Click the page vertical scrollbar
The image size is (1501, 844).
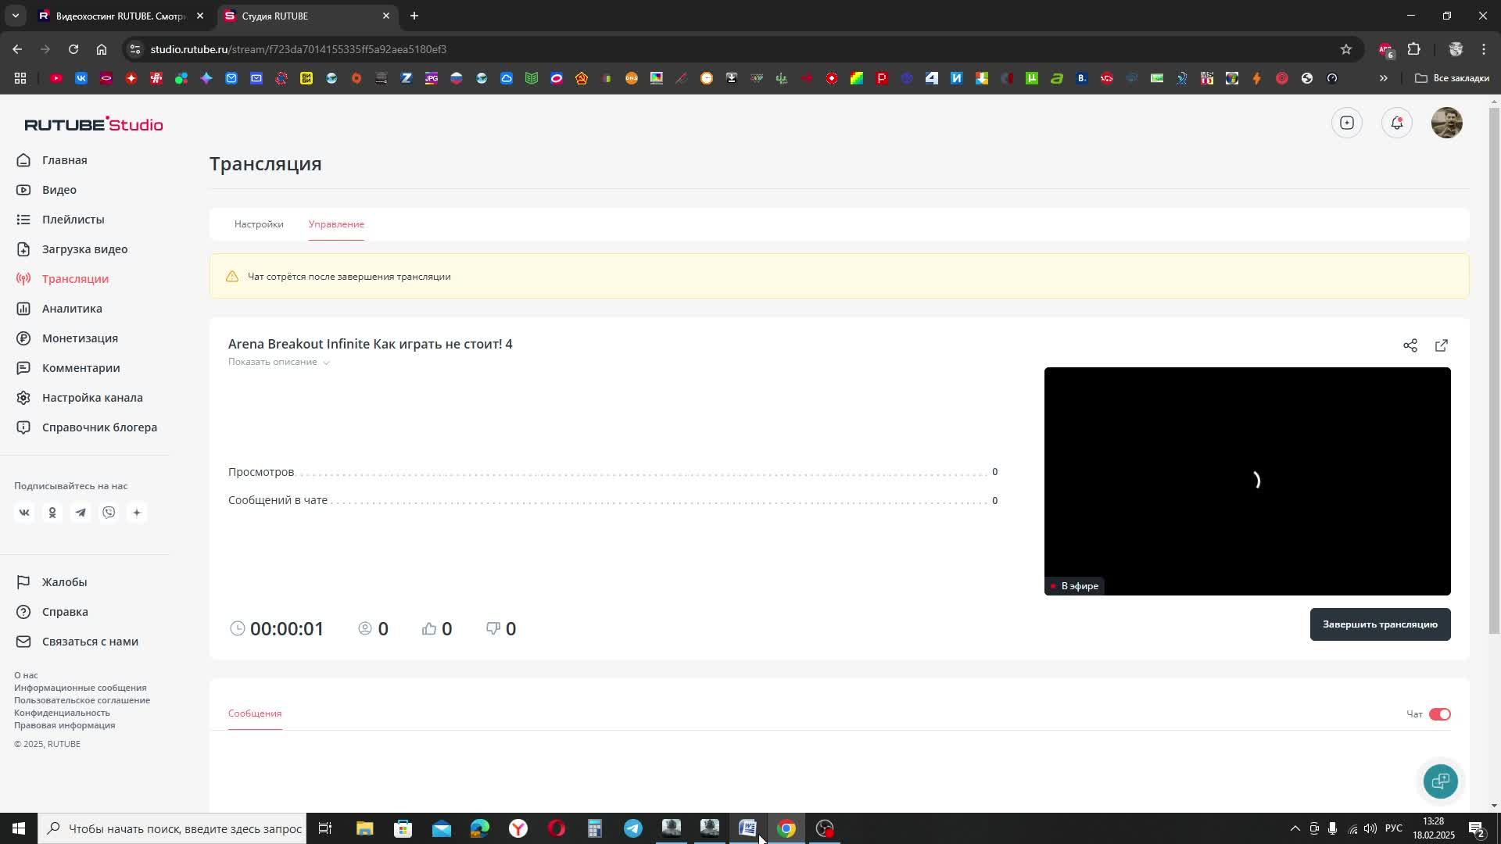pyautogui.click(x=1494, y=371)
